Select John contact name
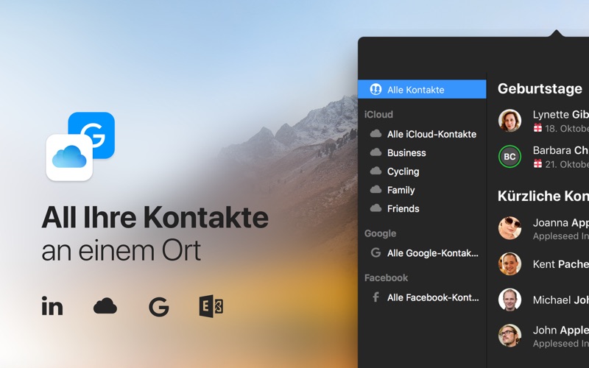Image resolution: width=589 pixels, height=368 pixels. pyautogui.click(x=561, y=330)
